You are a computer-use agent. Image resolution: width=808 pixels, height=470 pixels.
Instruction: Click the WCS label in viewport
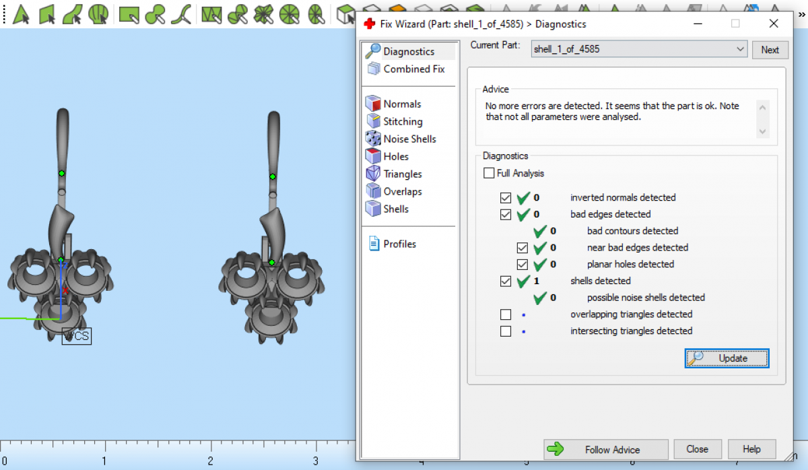tap(77, 336)
